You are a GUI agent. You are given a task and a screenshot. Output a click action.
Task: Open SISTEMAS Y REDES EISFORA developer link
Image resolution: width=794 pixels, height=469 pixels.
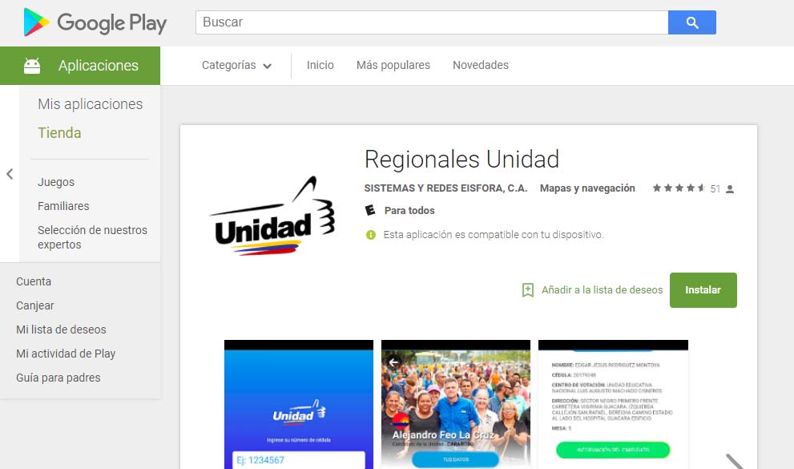[445, 188]
